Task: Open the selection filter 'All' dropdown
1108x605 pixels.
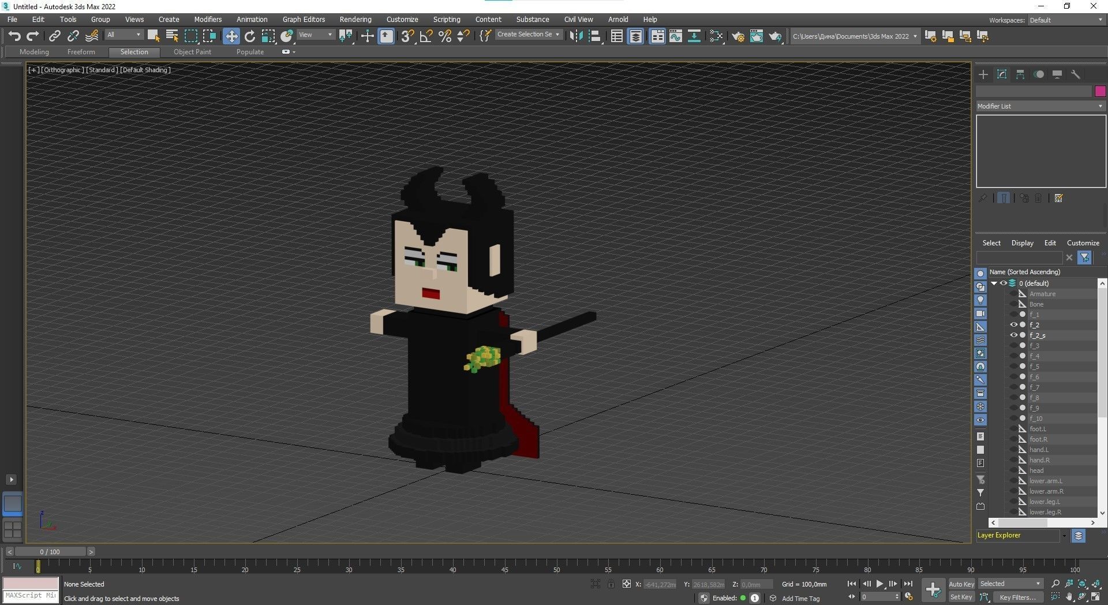Action: tap(124, 35)
